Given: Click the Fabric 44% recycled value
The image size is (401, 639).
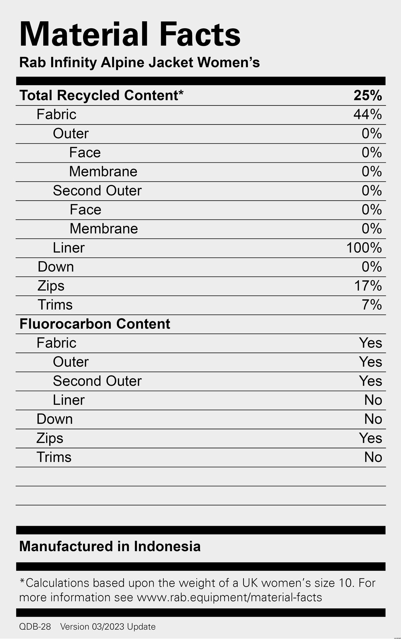Looking at the screenshot, I should pyautogui.click(x=368, y=114).
